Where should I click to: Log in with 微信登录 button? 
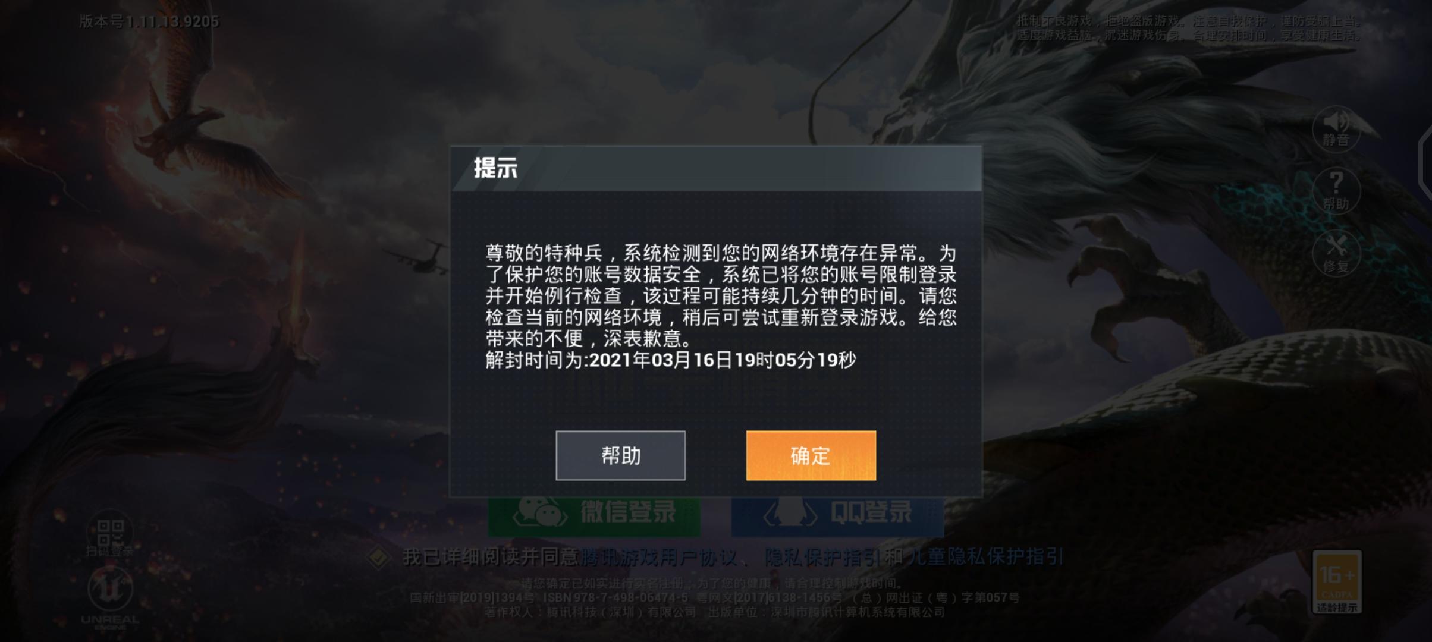(x=594, y=512)
